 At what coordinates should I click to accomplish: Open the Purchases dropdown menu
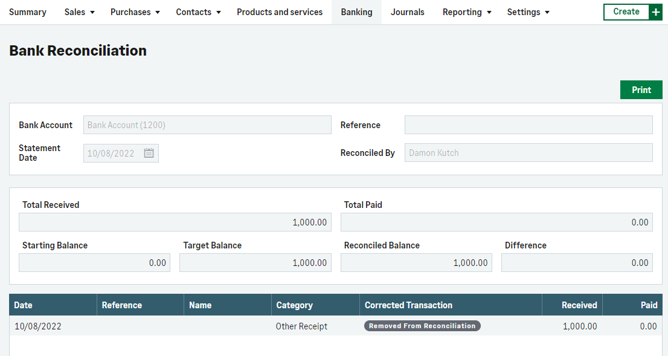click(135, 12)
